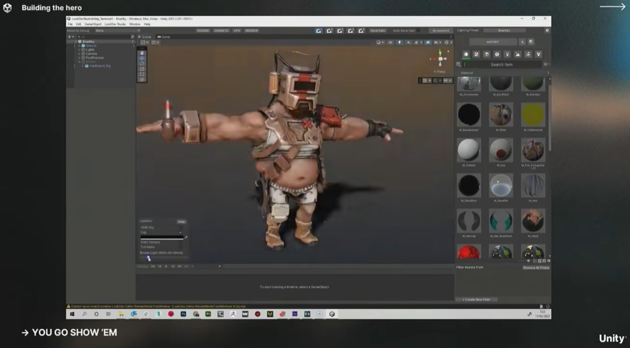Expand the Ground hierarchy item

(79, 46)
